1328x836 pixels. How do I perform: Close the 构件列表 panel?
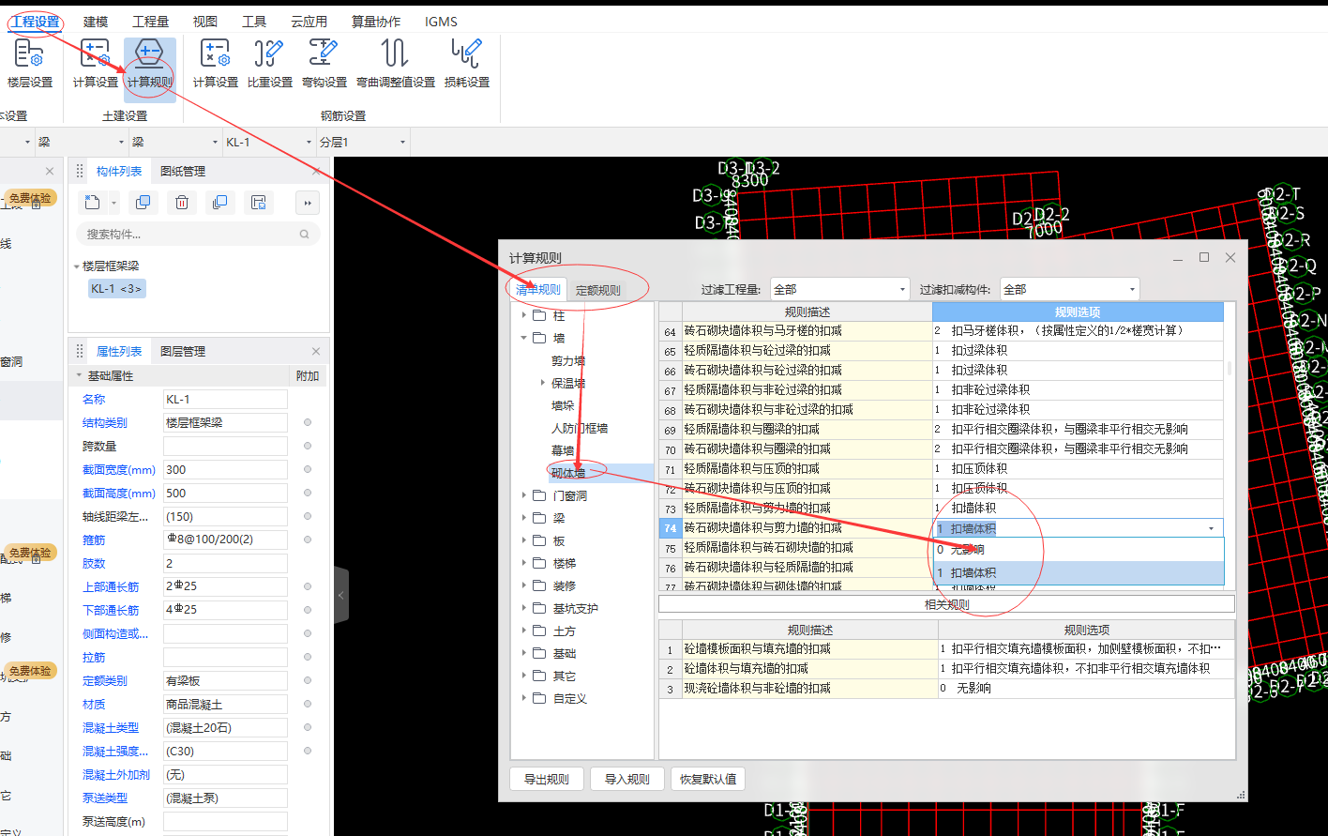(316, 171)
